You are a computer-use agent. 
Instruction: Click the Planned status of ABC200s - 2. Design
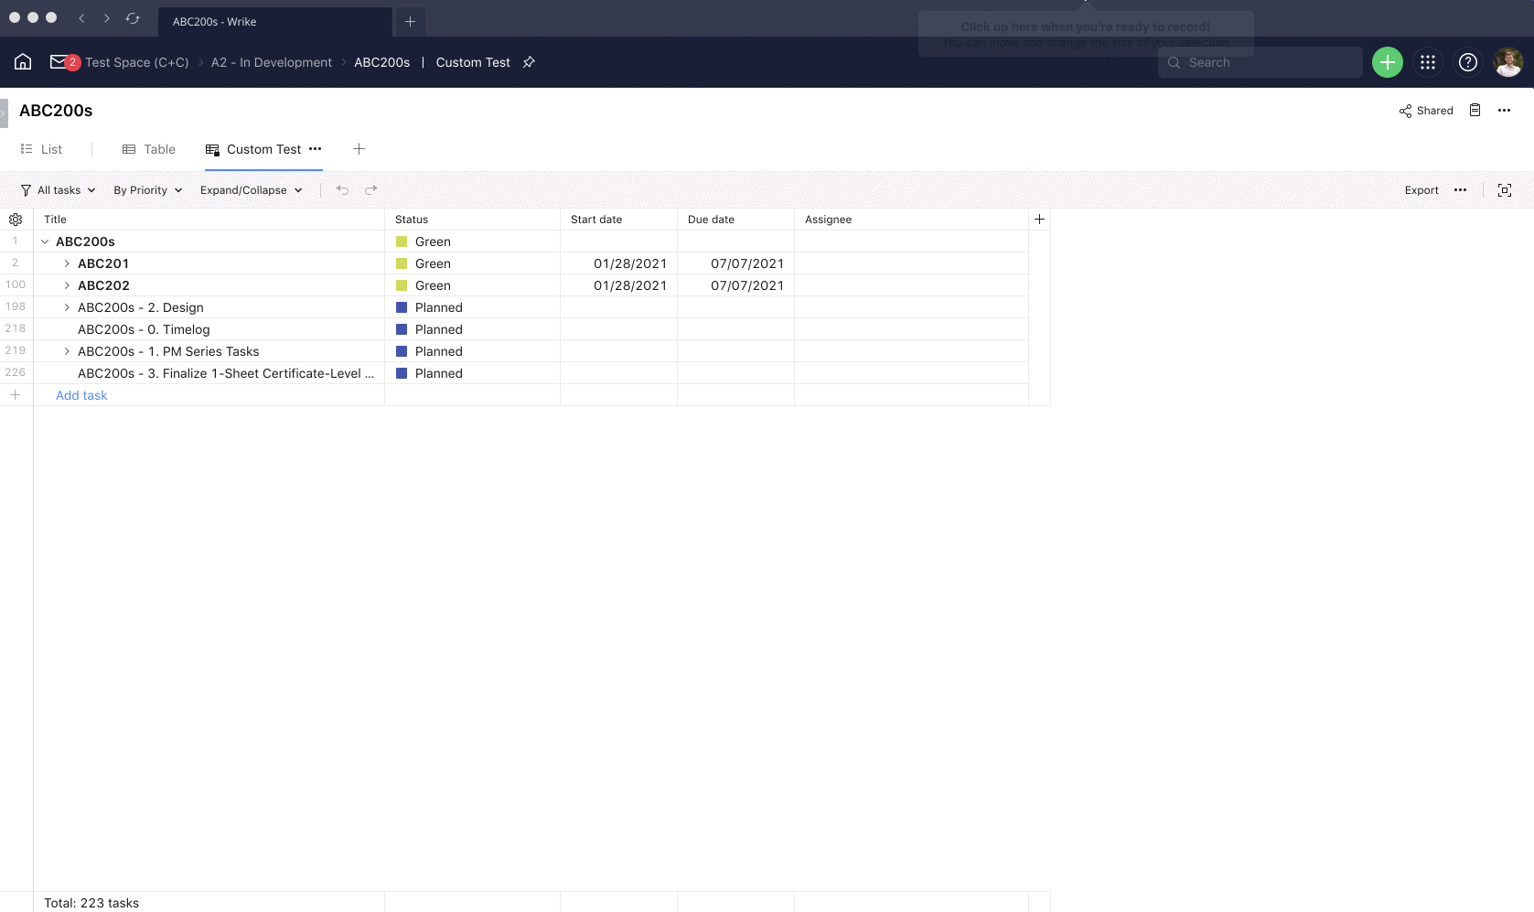click(472, 307)
